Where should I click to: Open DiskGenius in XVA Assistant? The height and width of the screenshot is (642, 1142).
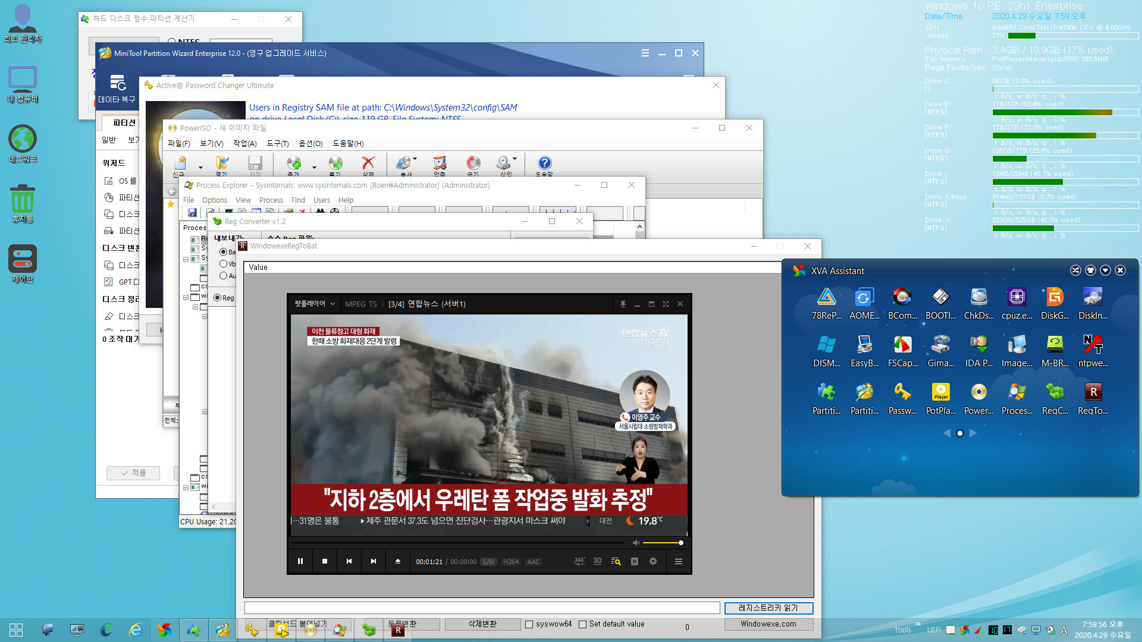point(1055,303)
